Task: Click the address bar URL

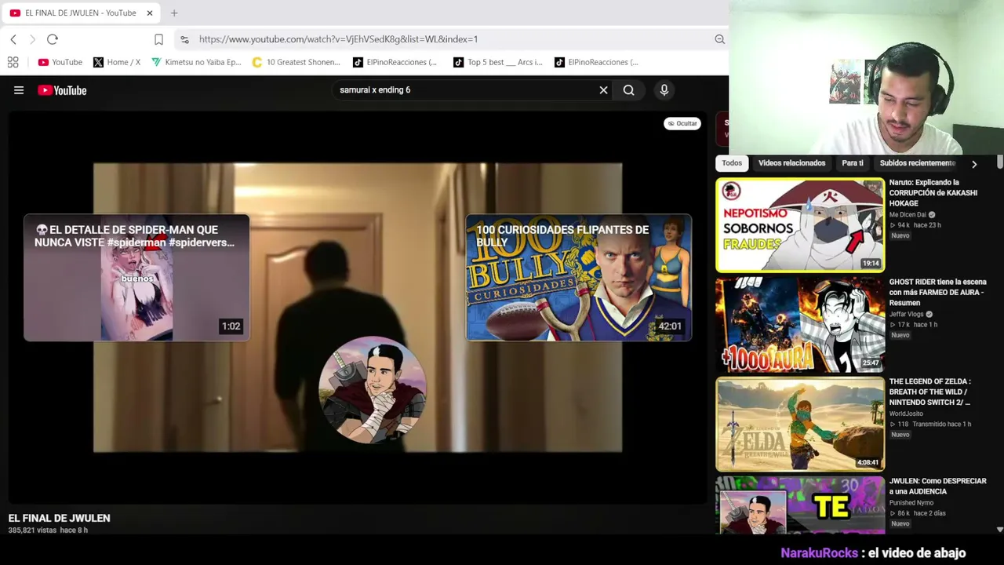Action: point(338,39)
